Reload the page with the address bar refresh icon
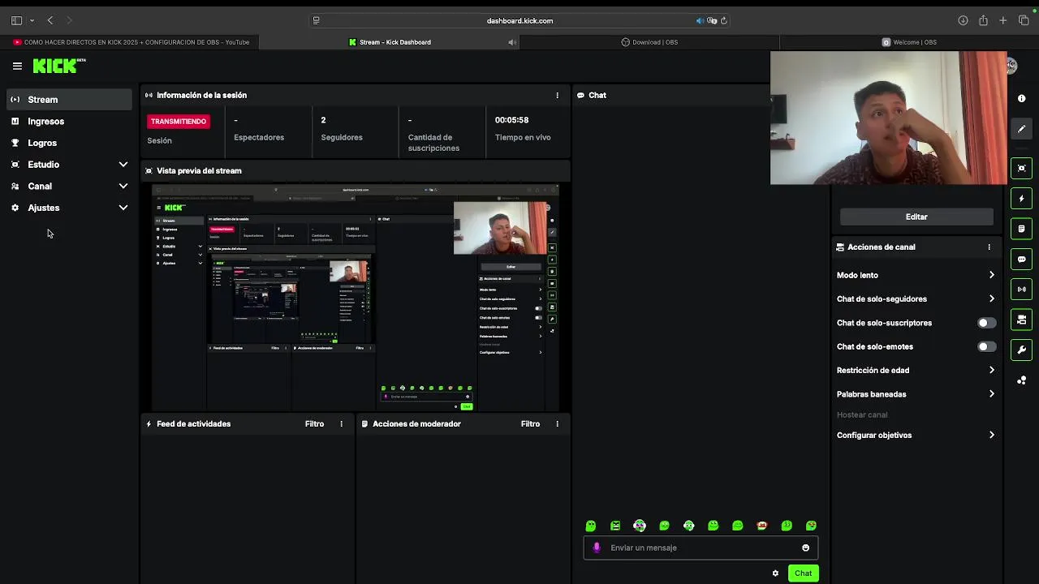The image size is (1039, 584). coord(723,20)
